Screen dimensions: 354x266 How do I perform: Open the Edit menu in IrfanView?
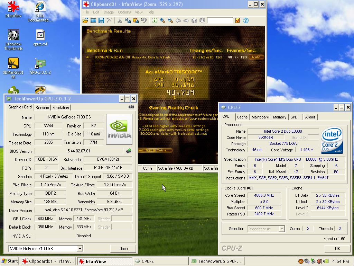pyautogui.click(x=96, y=12)
